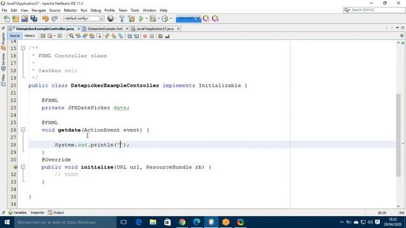Open the Inspector bottom panel
This screenshot has height=228, width=406.
click(x=37, y=213)
